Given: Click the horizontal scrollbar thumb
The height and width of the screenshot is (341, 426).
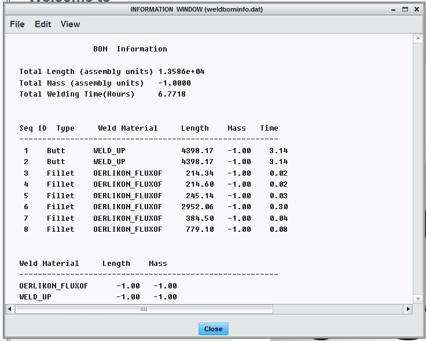Looking at the screenshot, I should [144, 309].
